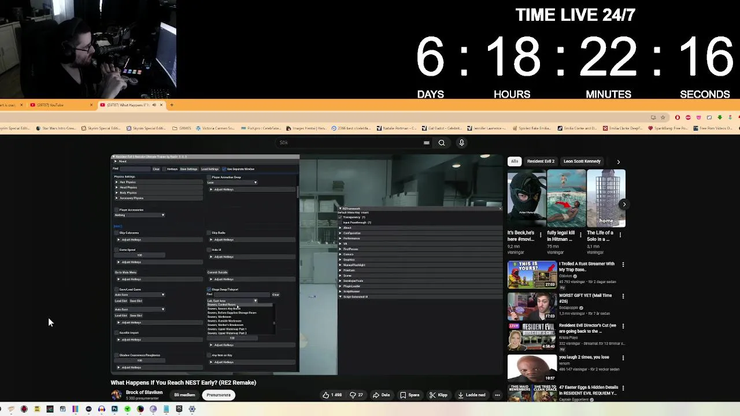Select the 'Resident Evil 2' filter chip
The width and height of the screenshot is (740, 416).
coord(541,162)
